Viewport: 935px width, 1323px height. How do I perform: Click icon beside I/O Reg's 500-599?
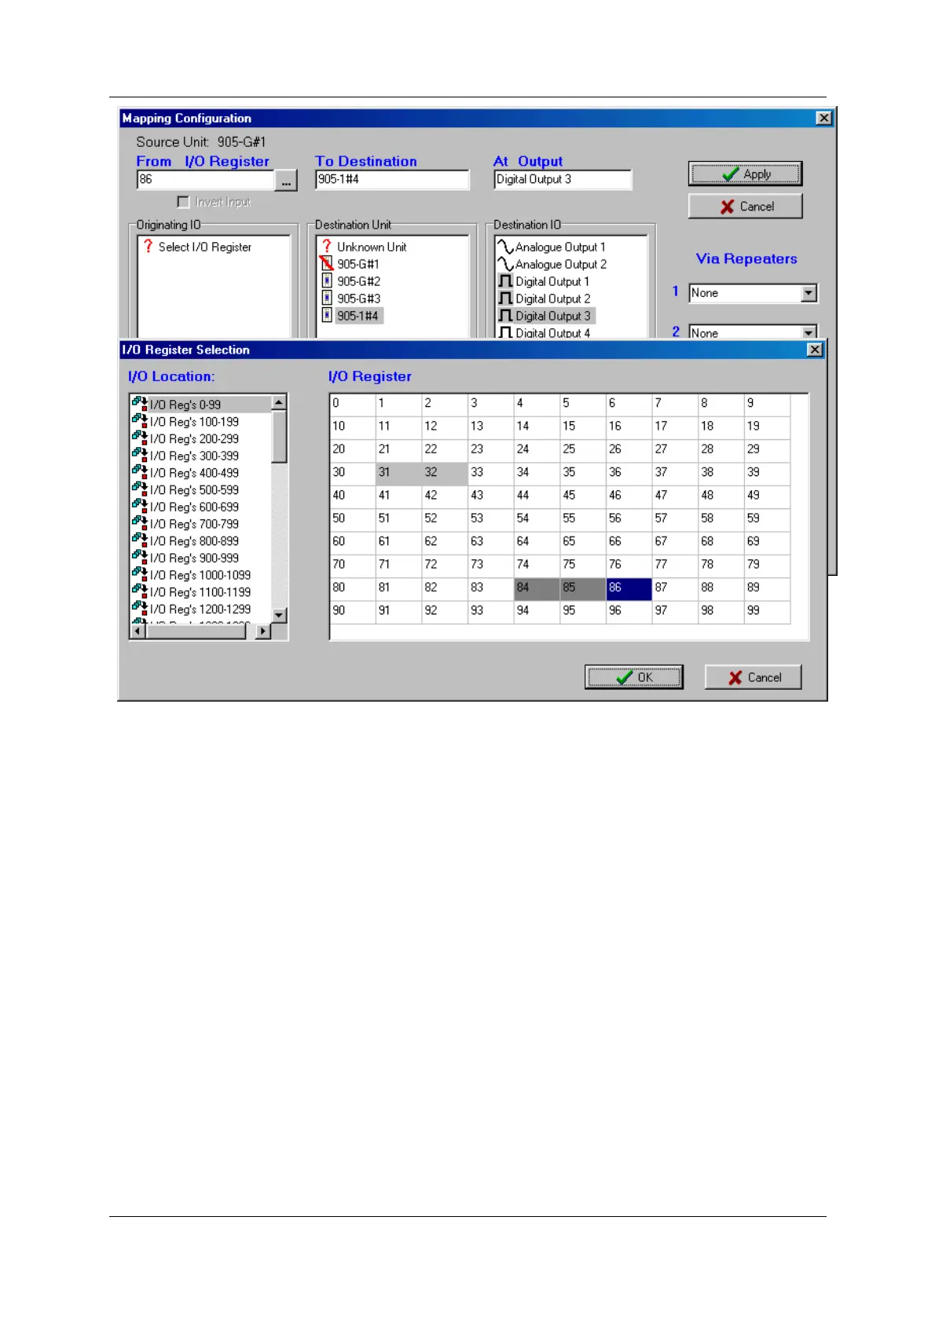point(140,489)
